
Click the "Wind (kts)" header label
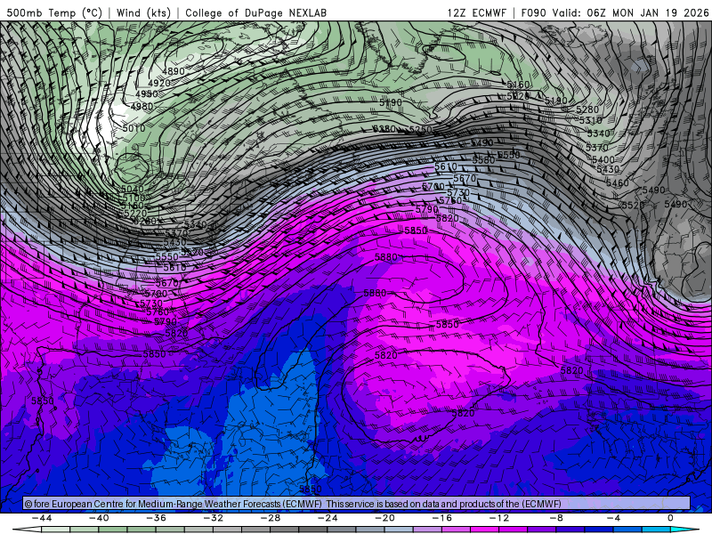click(143, 12)
